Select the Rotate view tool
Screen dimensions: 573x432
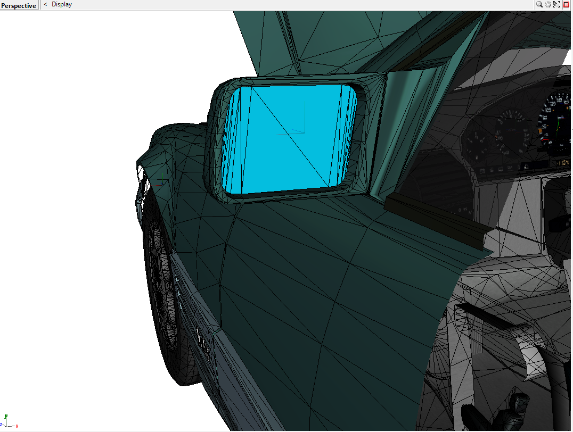point(556,4)
